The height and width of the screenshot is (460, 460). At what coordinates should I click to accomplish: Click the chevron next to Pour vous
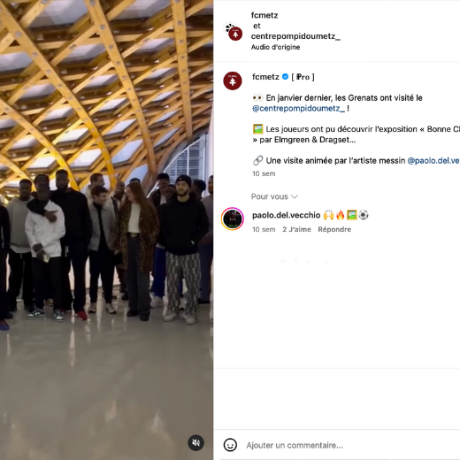point(295,196)
